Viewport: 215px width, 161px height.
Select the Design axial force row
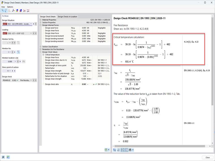click(76, 28)
